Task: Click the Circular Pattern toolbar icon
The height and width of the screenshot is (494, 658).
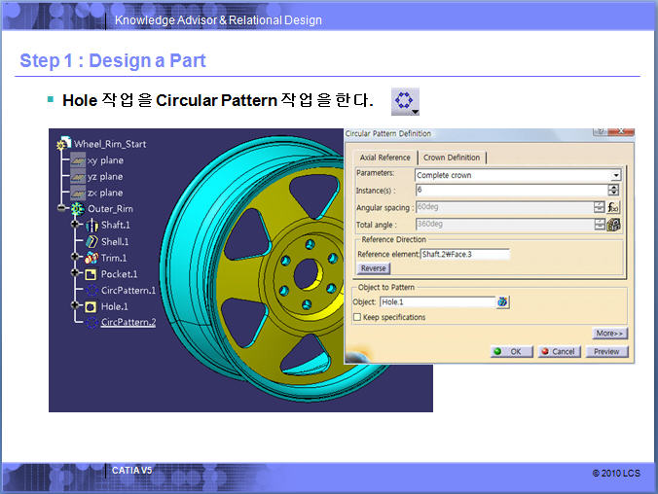Action: (405, 100)
